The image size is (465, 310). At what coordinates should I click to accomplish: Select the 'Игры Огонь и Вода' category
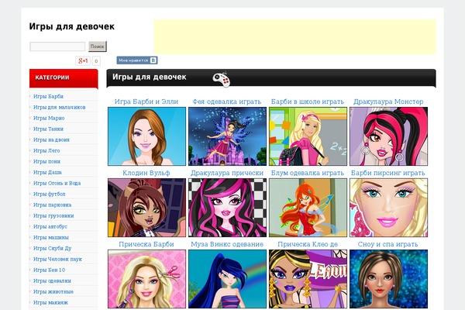pyautogui.click(x=57, y=183)
